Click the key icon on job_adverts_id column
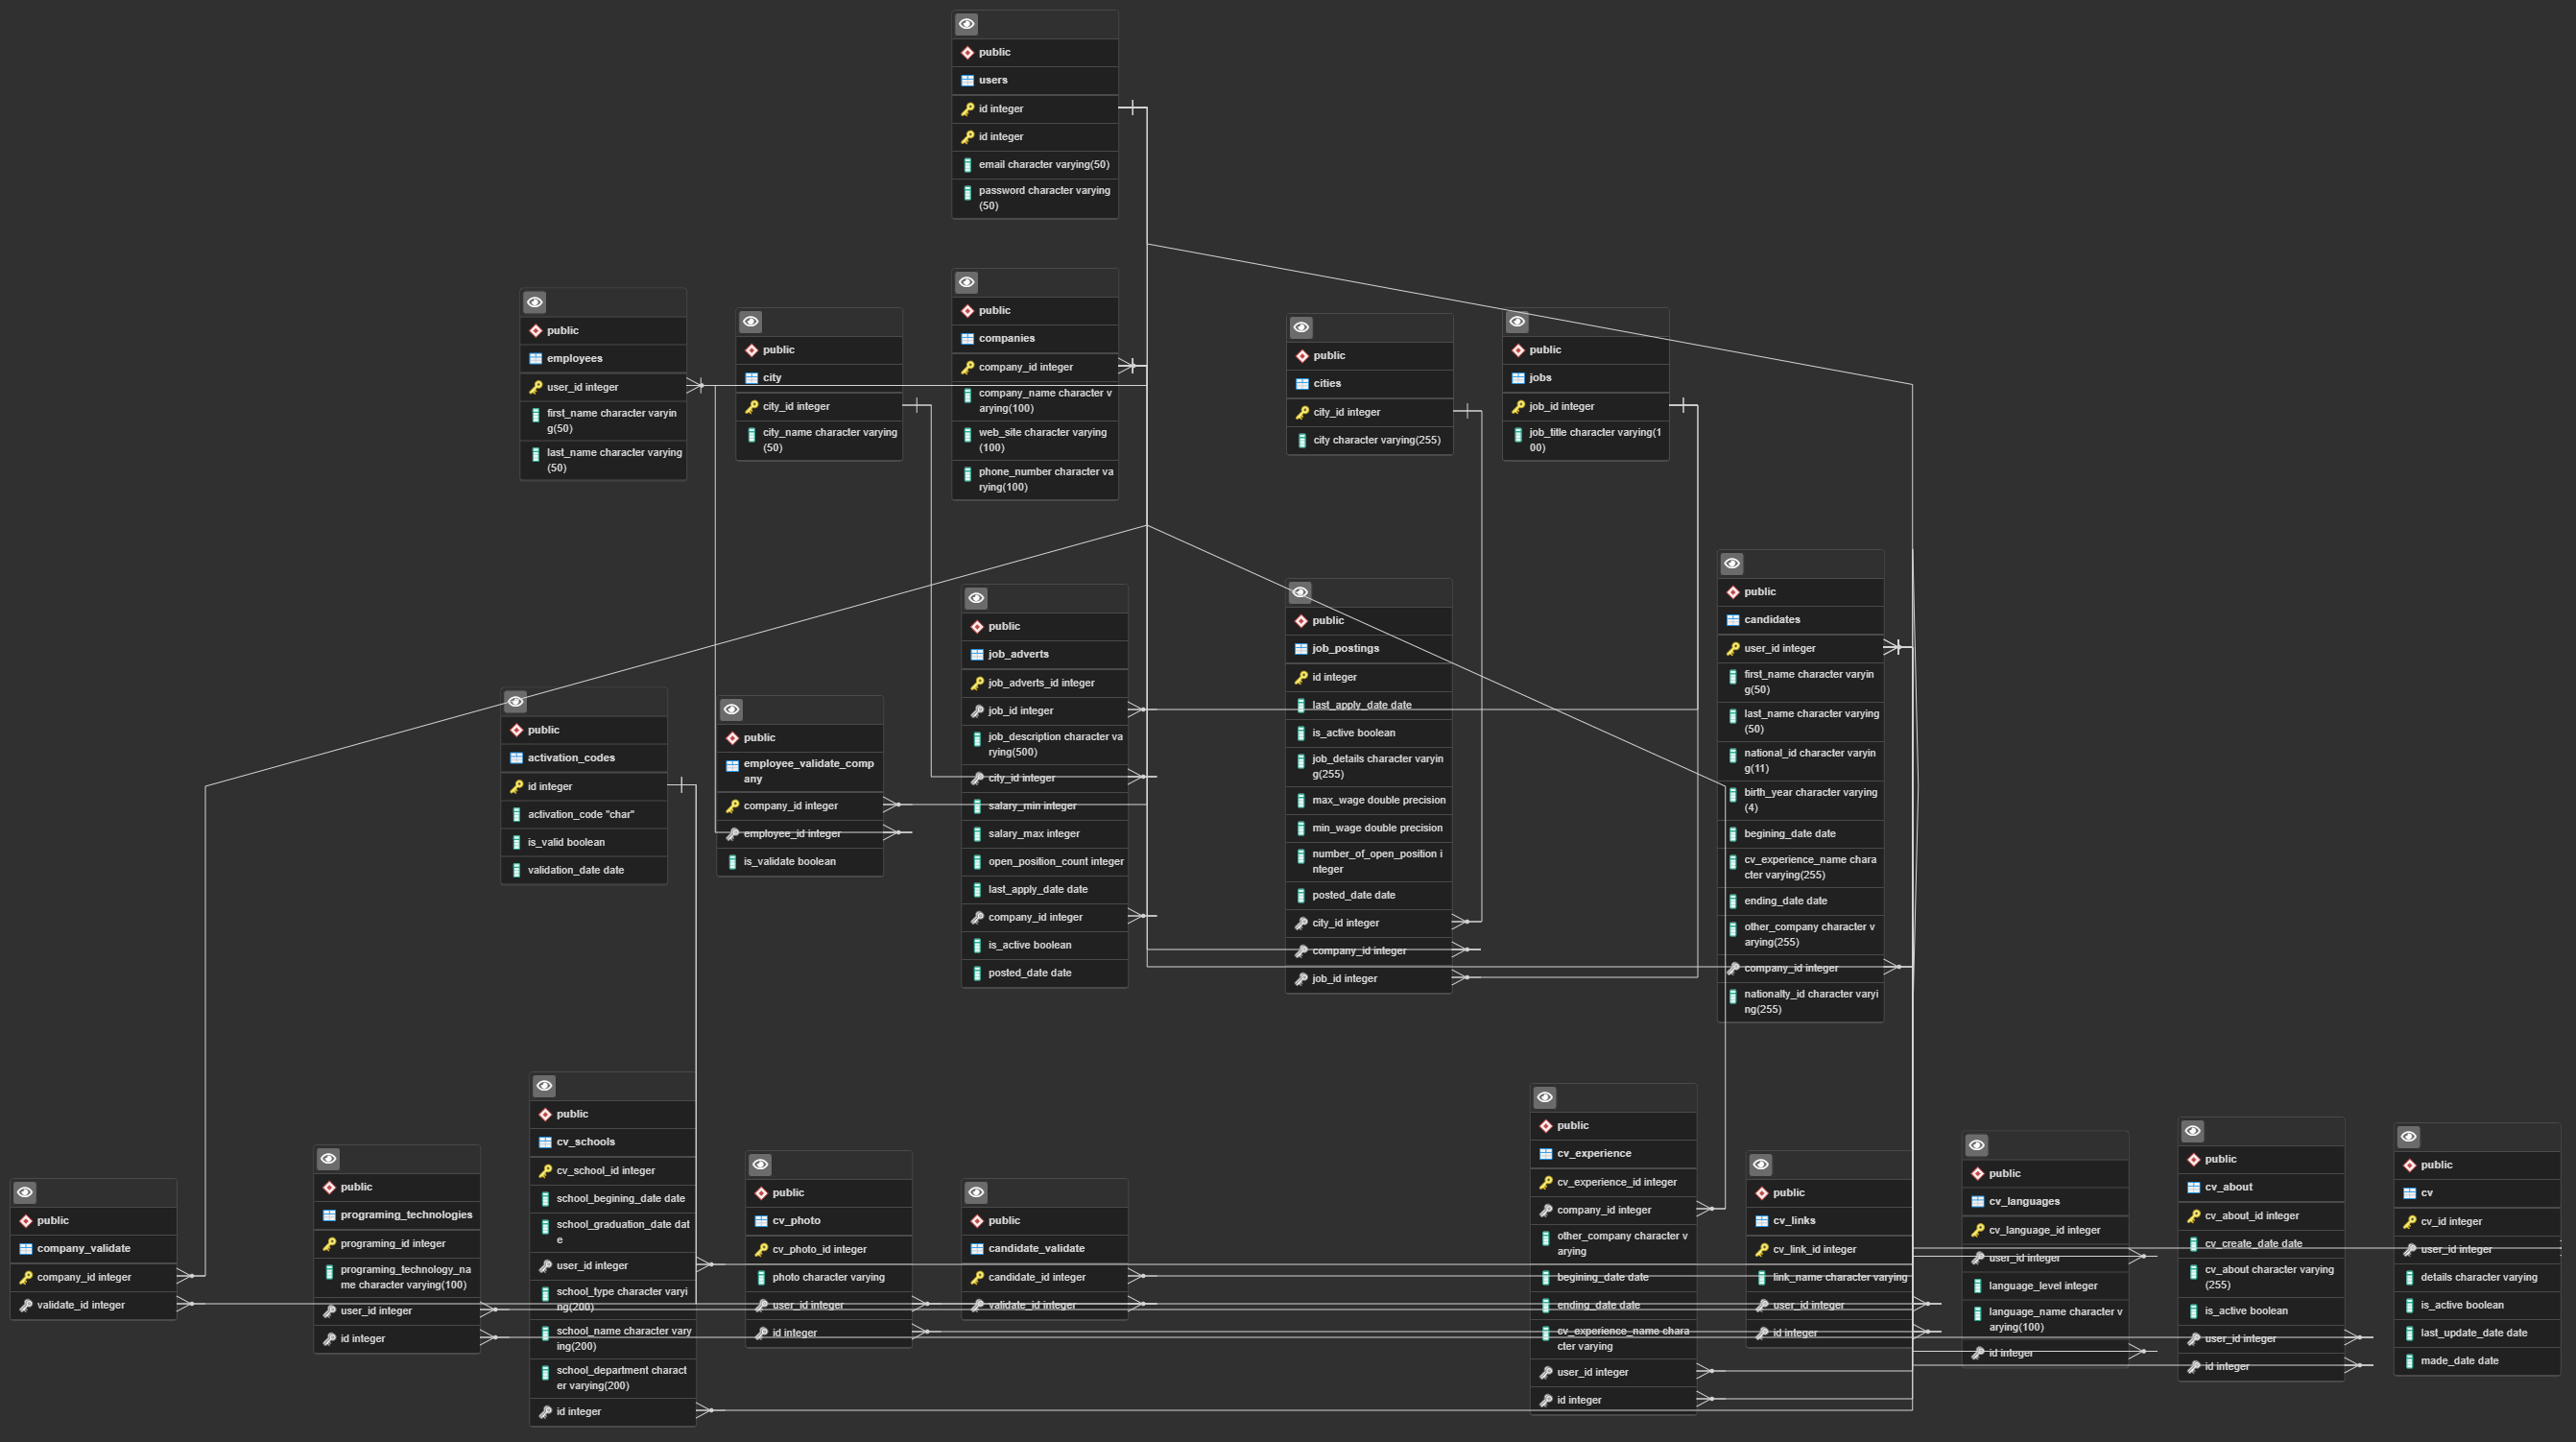The height and width of the screenshot is (1442, 2576). (x=976, y=683)
